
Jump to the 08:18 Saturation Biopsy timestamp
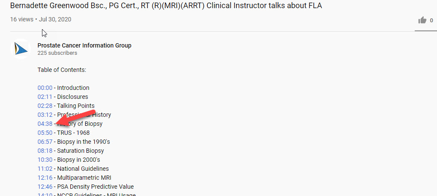(x=45, y=151)
